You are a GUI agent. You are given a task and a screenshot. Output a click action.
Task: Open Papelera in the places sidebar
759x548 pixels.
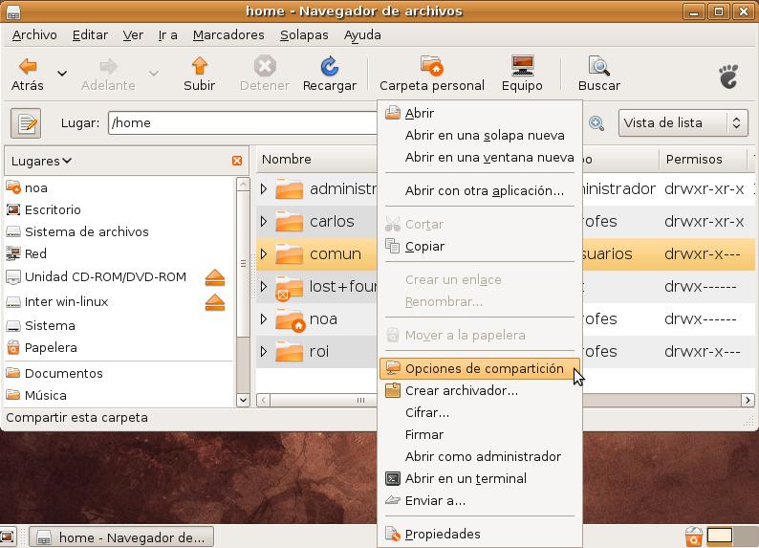pos(51,347)
